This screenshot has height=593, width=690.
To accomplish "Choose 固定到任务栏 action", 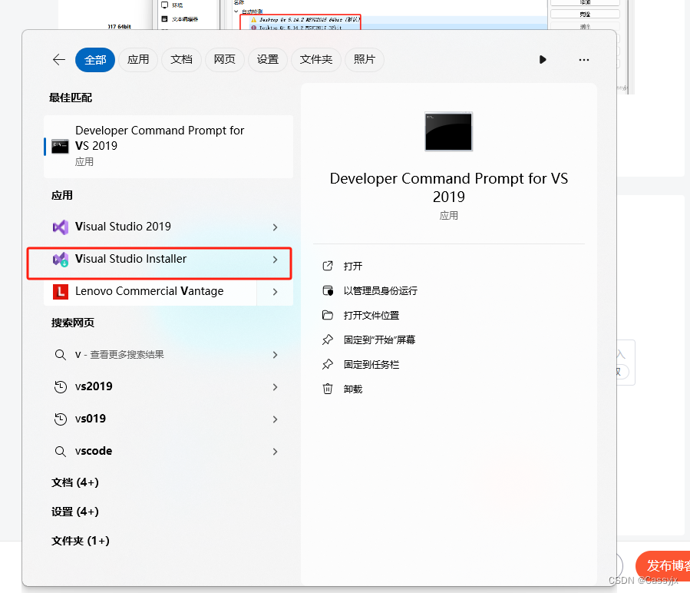I will click(371, 364).
